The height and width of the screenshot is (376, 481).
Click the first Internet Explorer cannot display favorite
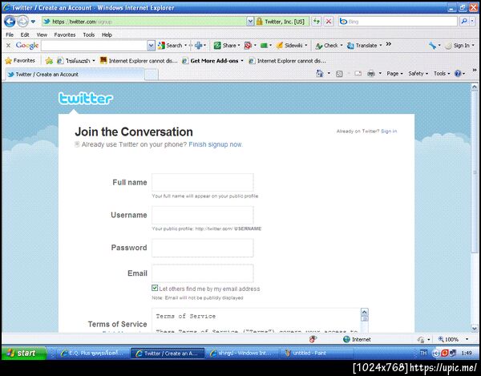pyautogui.click(x=139, y=61)
